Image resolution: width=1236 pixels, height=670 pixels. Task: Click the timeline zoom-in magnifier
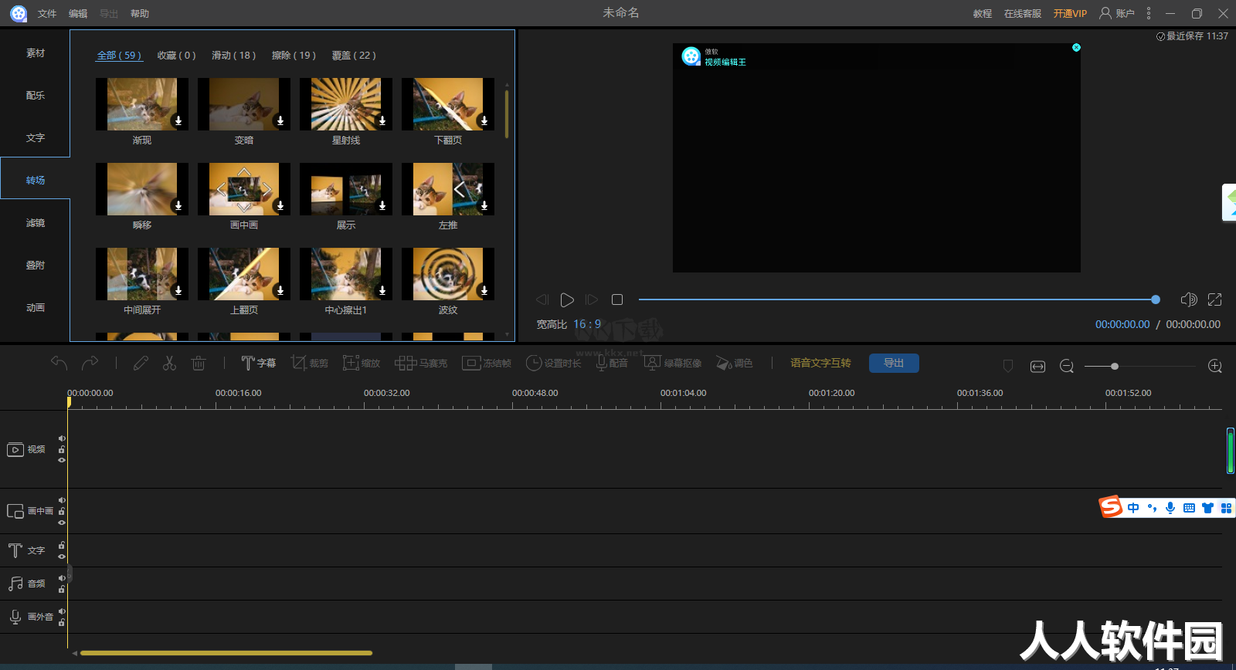tap(1215, 366)
